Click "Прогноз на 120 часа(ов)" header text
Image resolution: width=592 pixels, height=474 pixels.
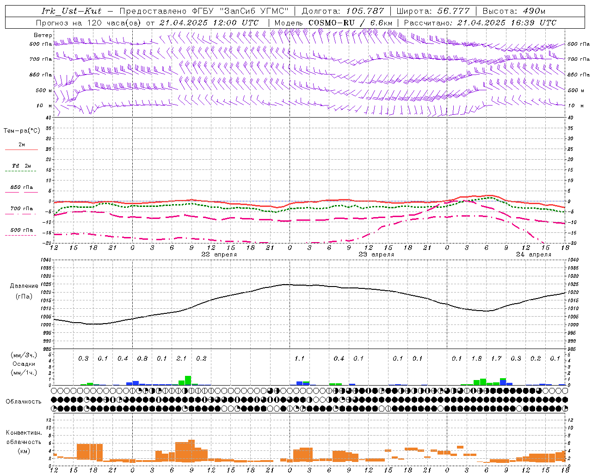pyautogui.click(x=89, y=23)
